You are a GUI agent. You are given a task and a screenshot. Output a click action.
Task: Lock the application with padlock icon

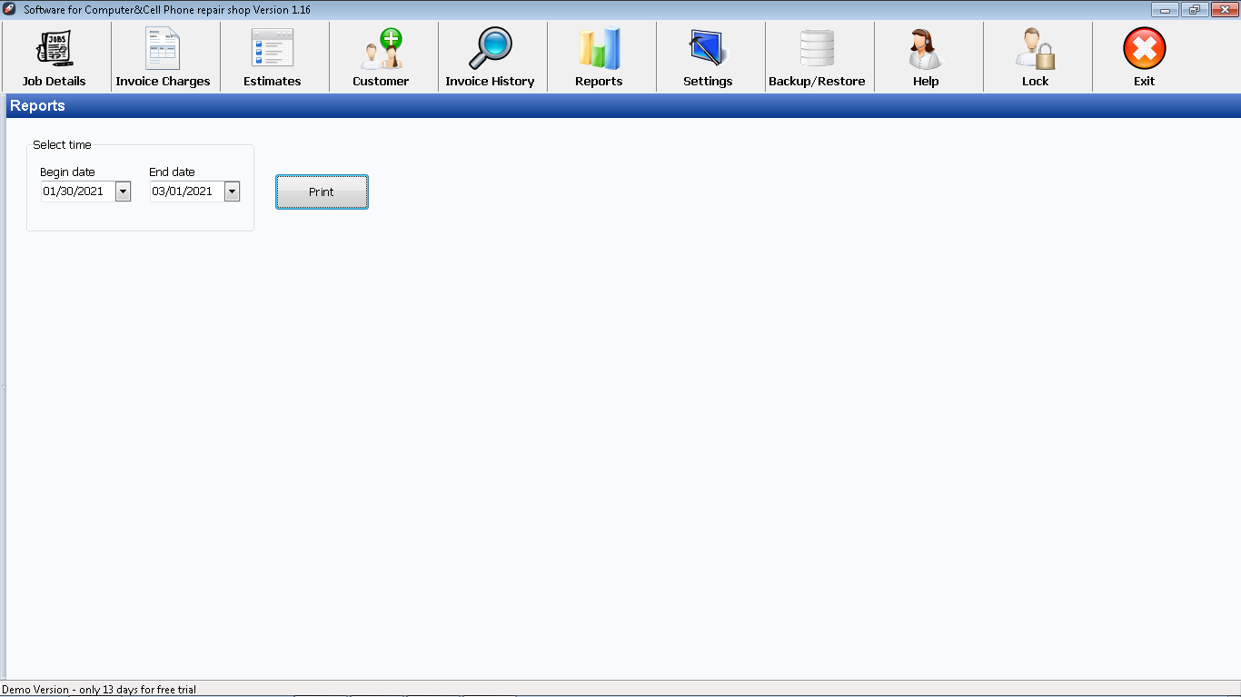point(1035,49)
